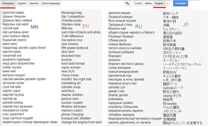This screenshot has height=126, width=212.
Task: Click Mongolian line 'Цанын тэмцээн'
Action: coord(14,16)
